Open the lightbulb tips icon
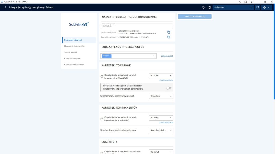The width and height of the screenshot is (275, 154). coord(204,7)
